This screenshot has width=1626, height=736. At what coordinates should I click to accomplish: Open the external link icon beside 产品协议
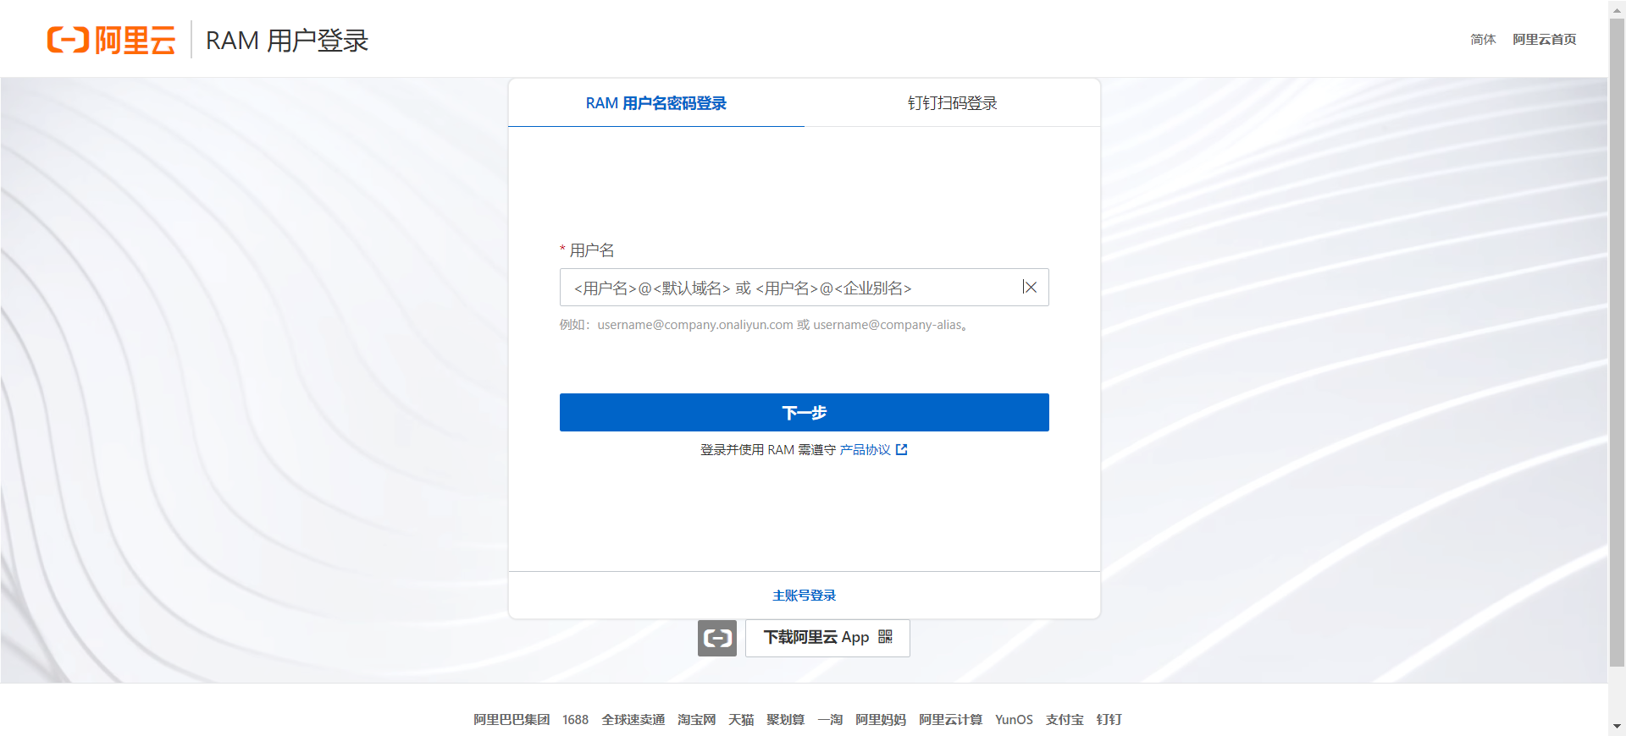coord(902,450)
